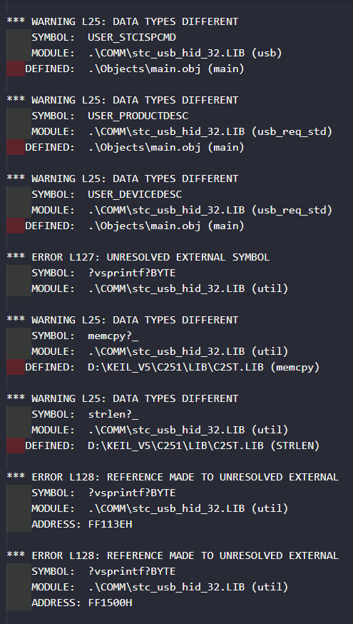Click the first ERROR L128 header line
The width and height of the screenshot is (353, 624).
[x=173, y=477]
